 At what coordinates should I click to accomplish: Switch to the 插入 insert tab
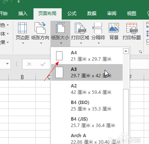(23, 14)
